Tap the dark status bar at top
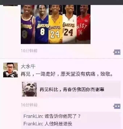Viewport: 123px width, 129px height. (61, 2)
